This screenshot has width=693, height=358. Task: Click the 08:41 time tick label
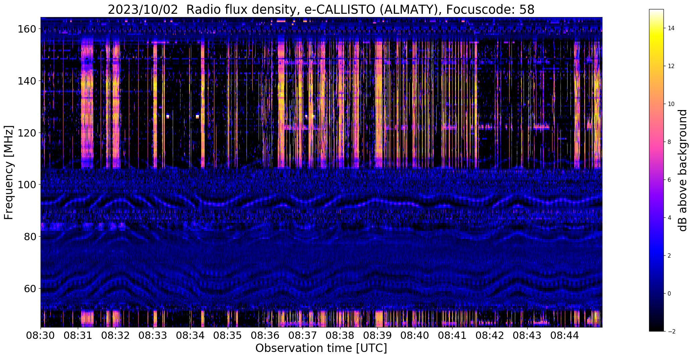(452, 336)
